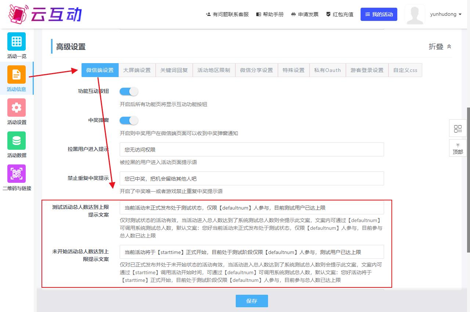Collapse the 高级设置 section via 折叠

(x=440, y=47)
